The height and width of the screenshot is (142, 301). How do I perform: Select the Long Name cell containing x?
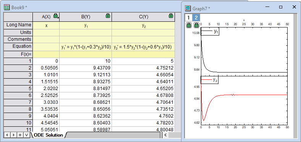pos(46,25)
